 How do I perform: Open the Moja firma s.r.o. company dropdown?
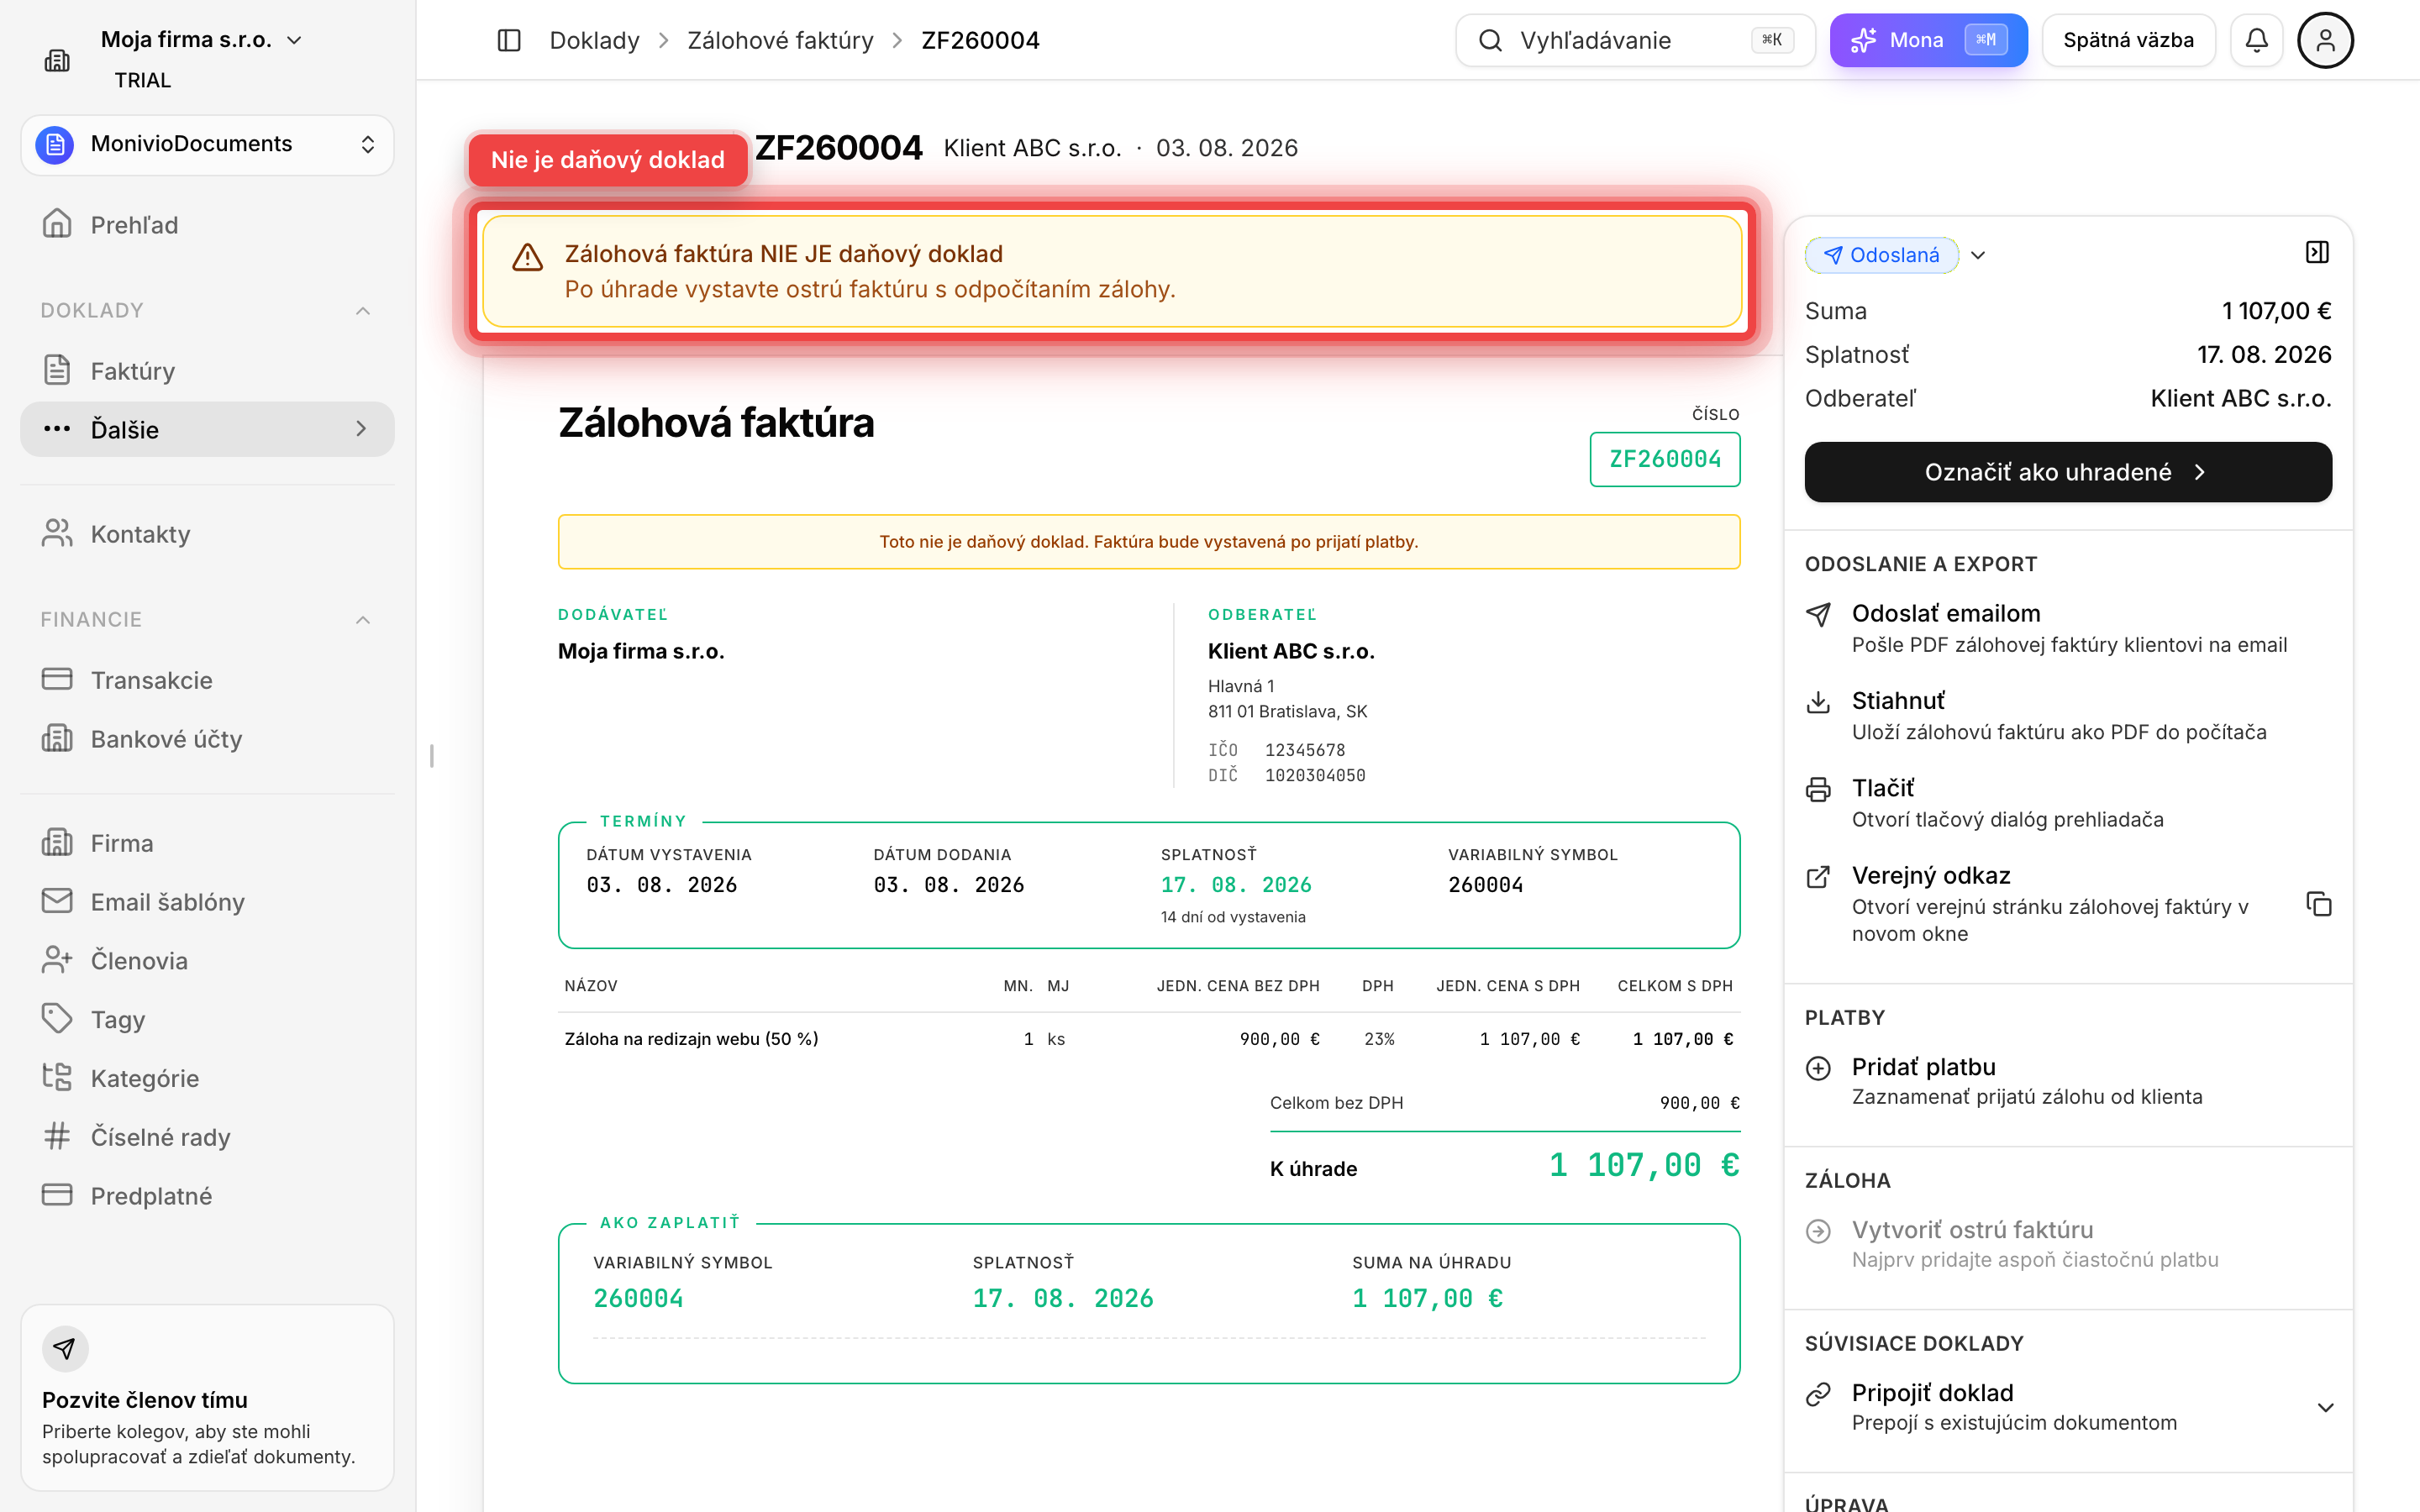coord(201,40)
